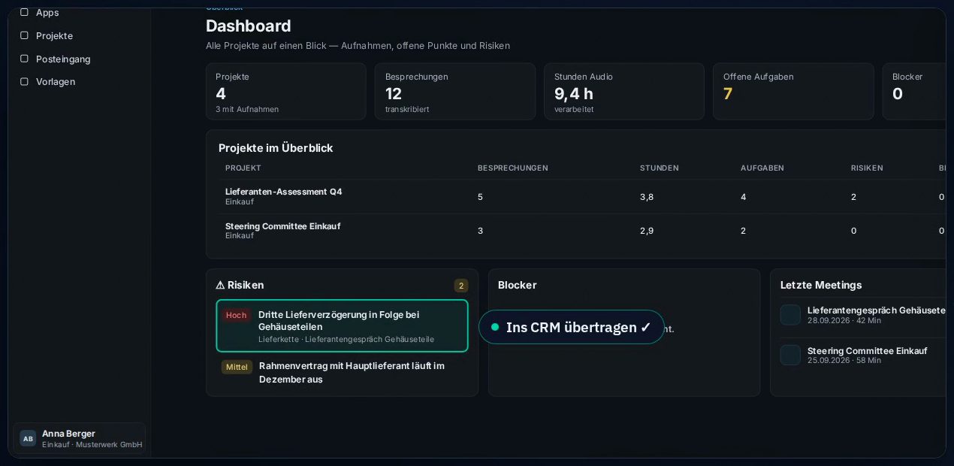Click the Vorlagen sidebar icon
This screenshot has height=466, width=954.
tap(24, 81)
